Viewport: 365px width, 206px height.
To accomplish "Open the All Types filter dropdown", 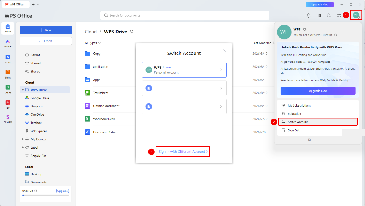I will [93, 43].
